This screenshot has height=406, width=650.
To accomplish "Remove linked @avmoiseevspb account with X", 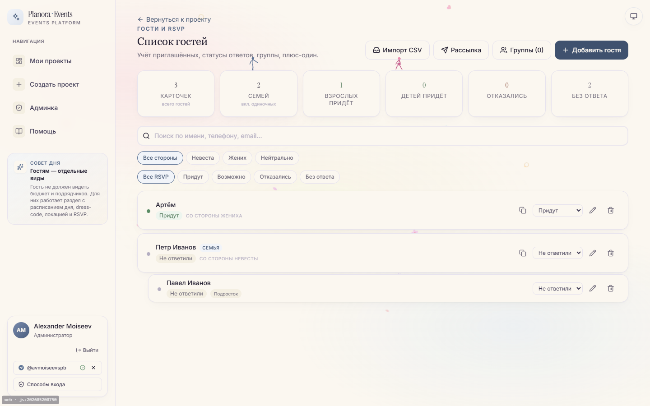I will [93, 368].
